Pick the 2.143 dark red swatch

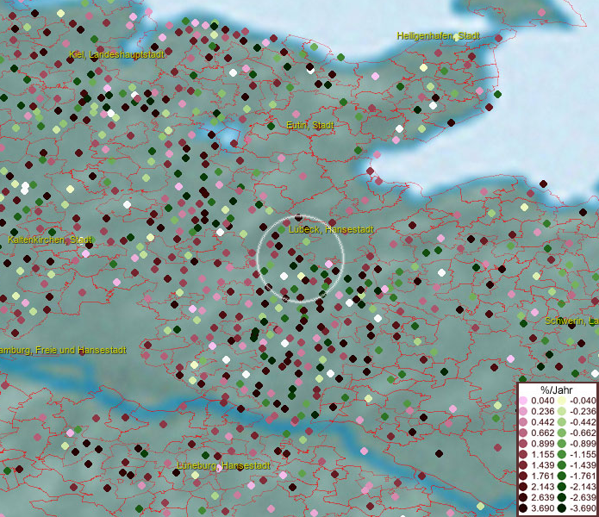pyautogui.click(x=523, y=487)
